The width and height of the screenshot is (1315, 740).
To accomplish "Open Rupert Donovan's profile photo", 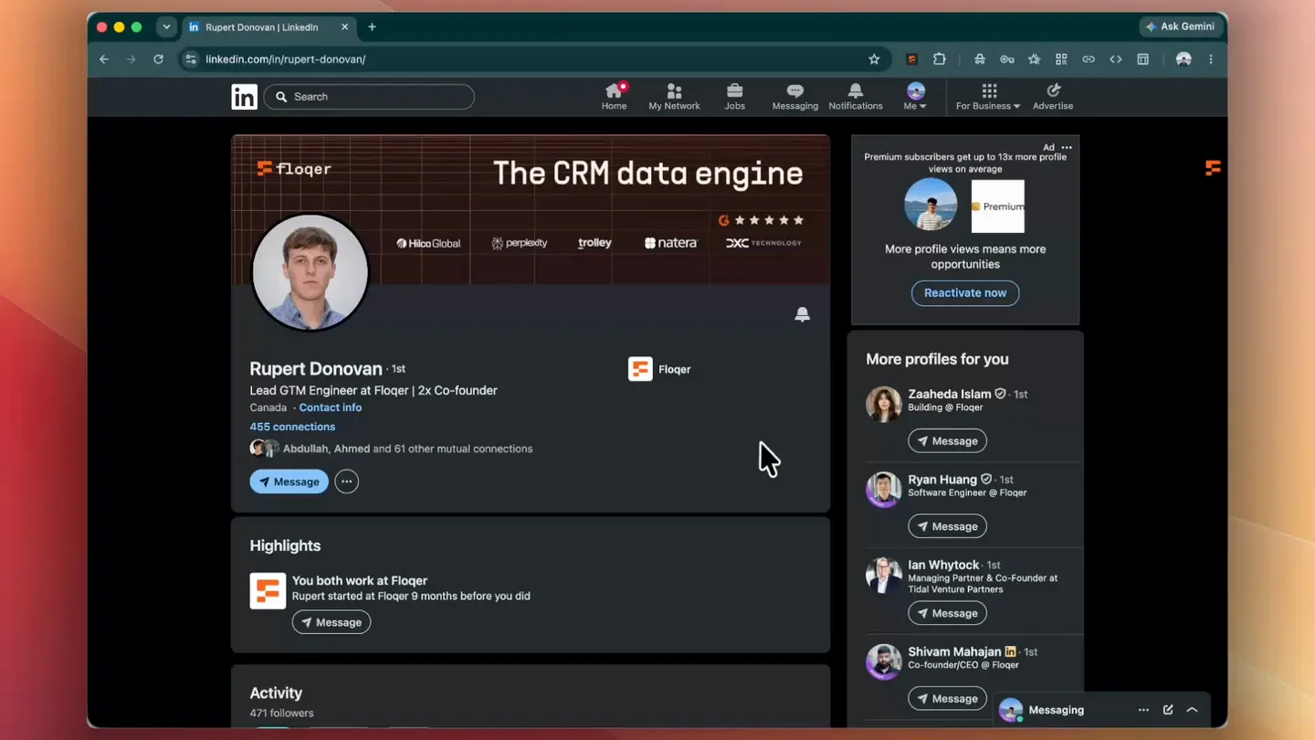I will [x=310, y=272].
